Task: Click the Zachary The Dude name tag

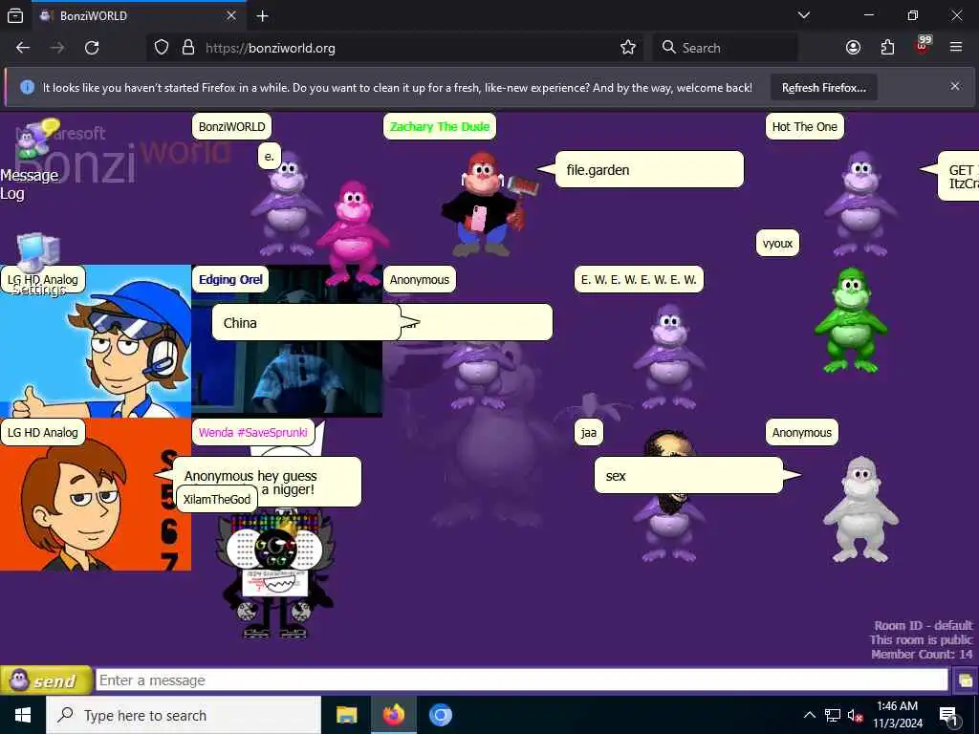Action: pyautogui.click(x=440, y=127)
